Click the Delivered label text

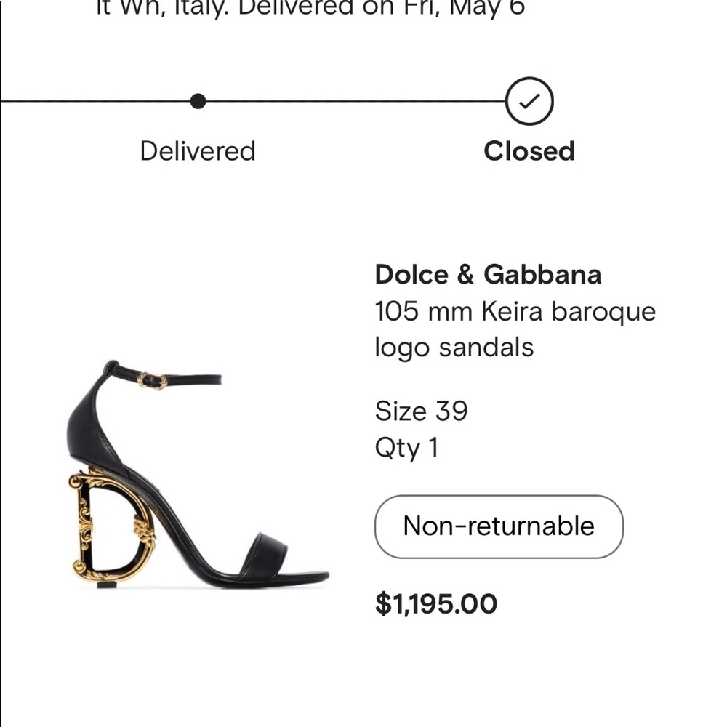coord(197,151)
